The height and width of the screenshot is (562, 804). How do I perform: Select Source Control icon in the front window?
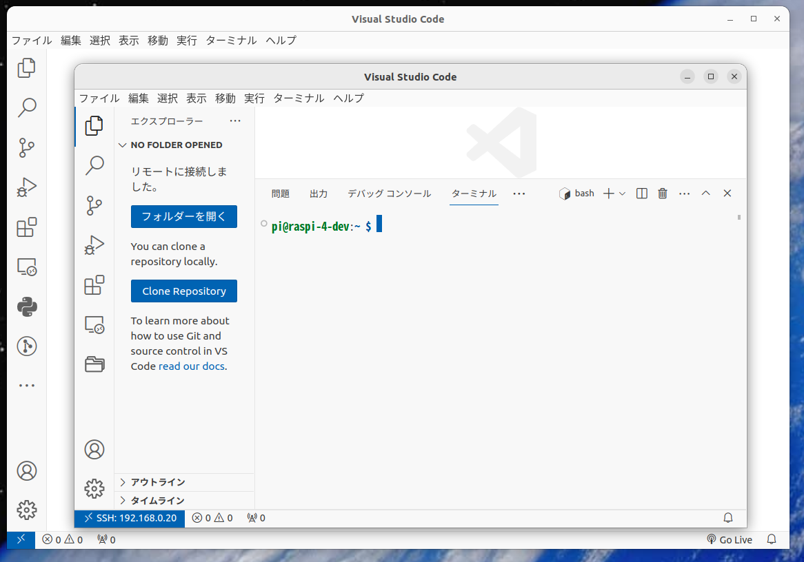pos(94,205)
